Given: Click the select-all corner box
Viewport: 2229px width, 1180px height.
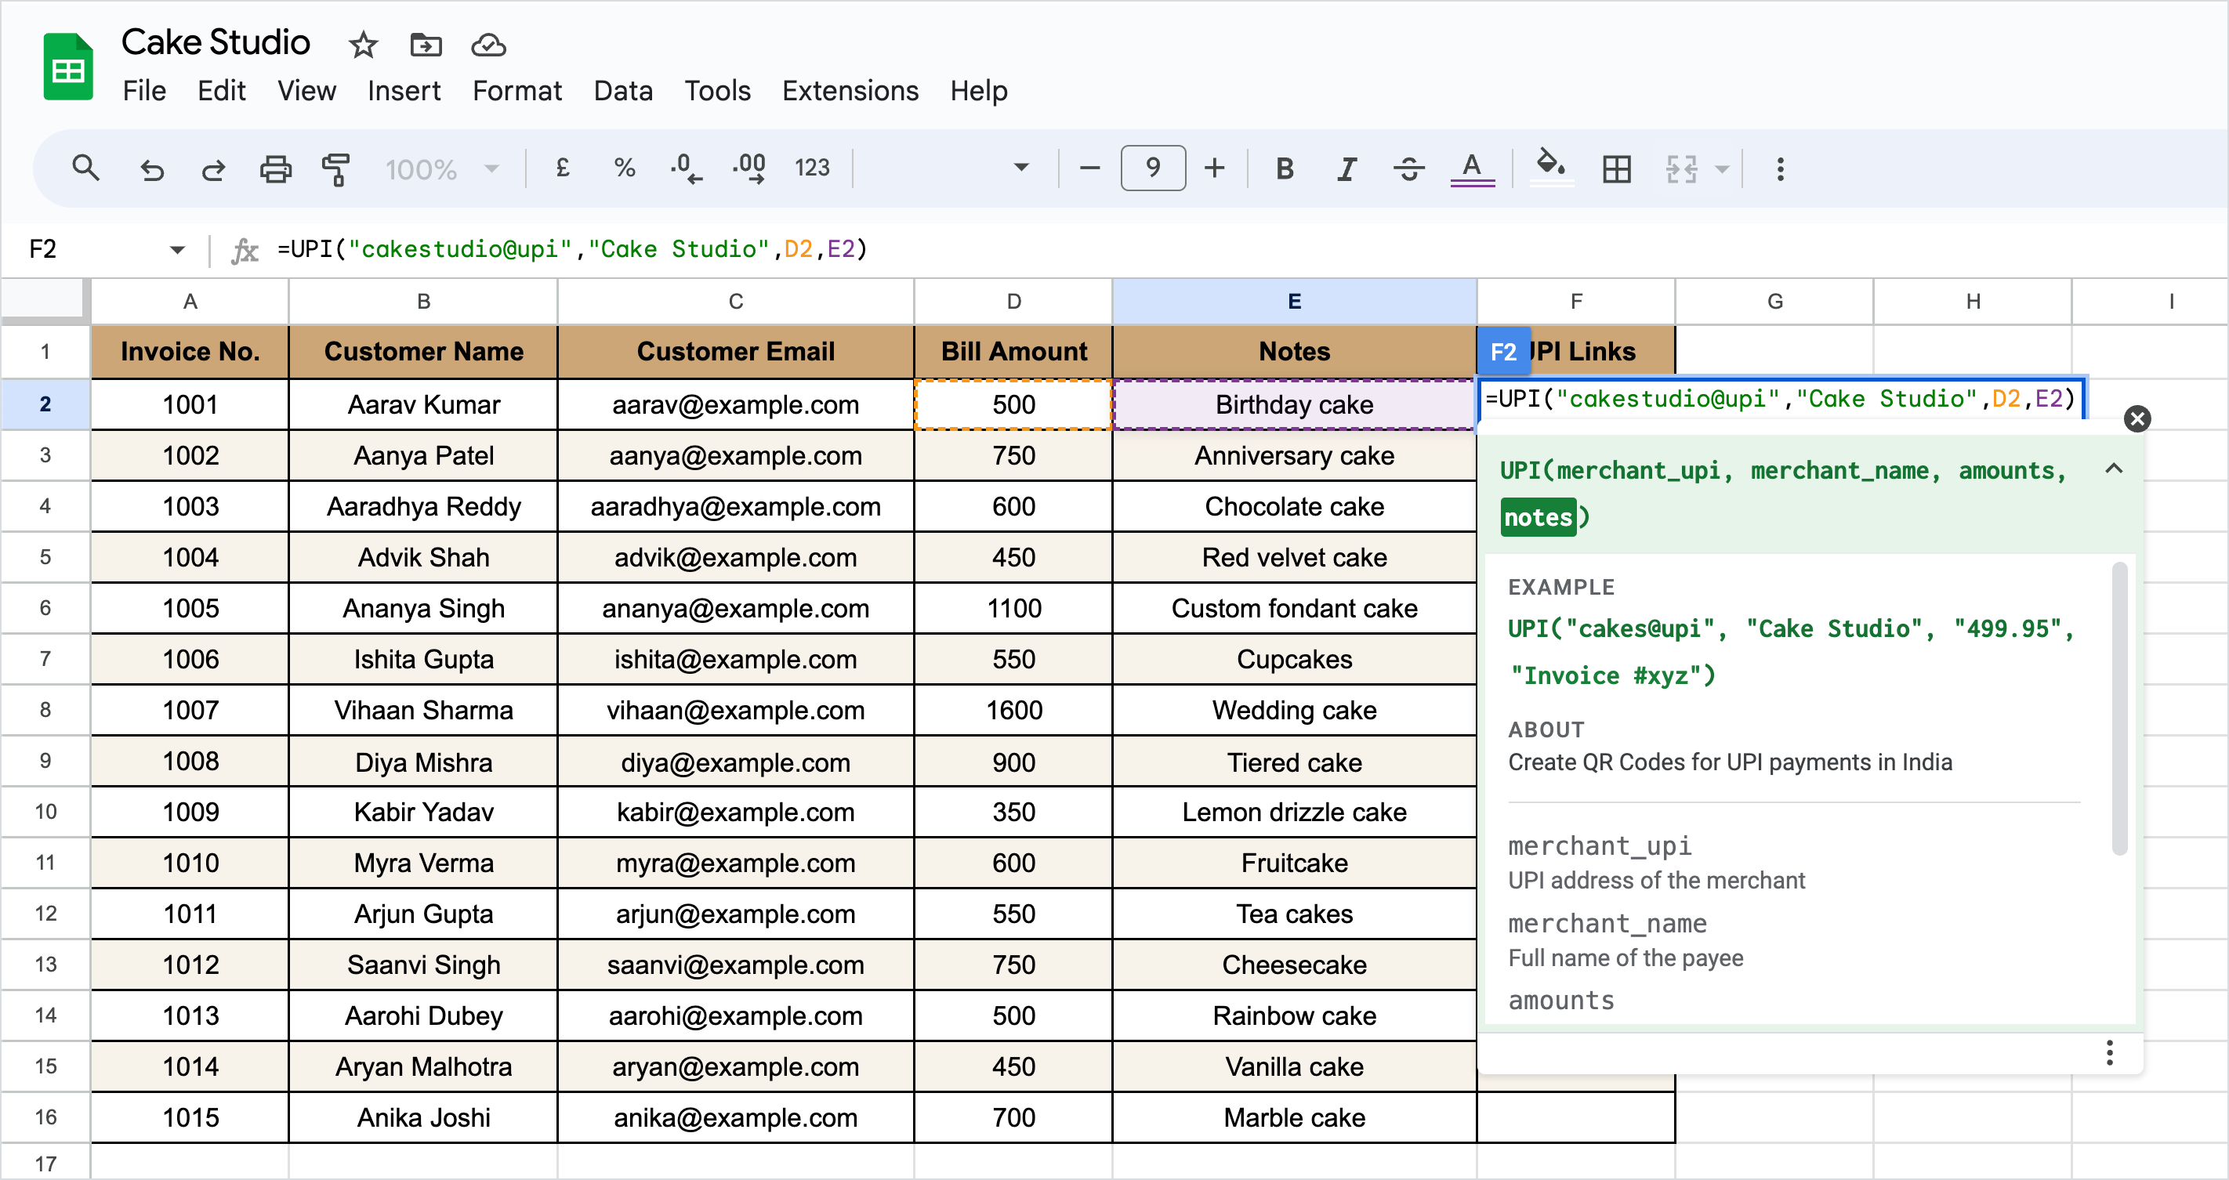Looking at the screenshot, I should (44, 301).
